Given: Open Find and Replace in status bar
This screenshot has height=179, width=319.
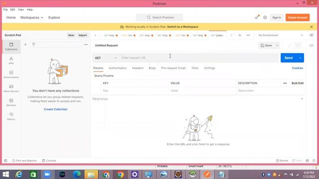Looking at the screenshot, I should 24,161.
